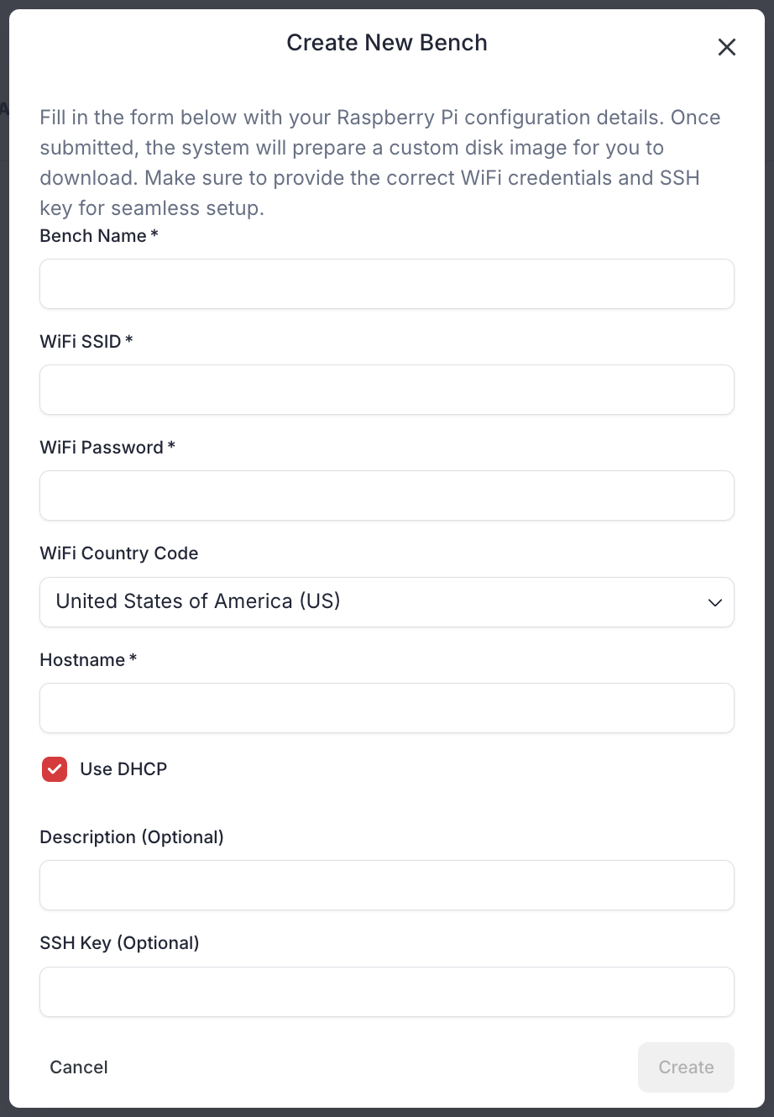The height and width of the screenshot is (1117, 774).
Task: Select the WiFi SSID input field
Action: coord(386,390)
